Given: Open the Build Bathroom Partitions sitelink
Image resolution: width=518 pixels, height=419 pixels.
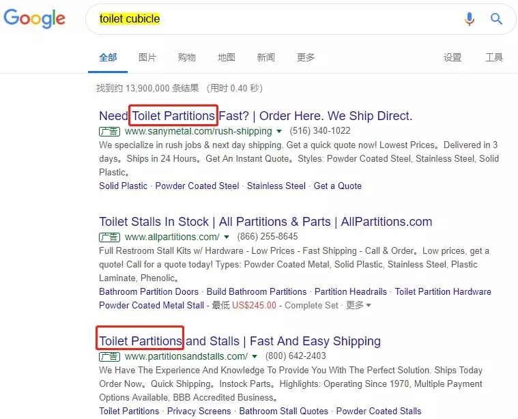Looking at the screenshot, I should 257,291.
